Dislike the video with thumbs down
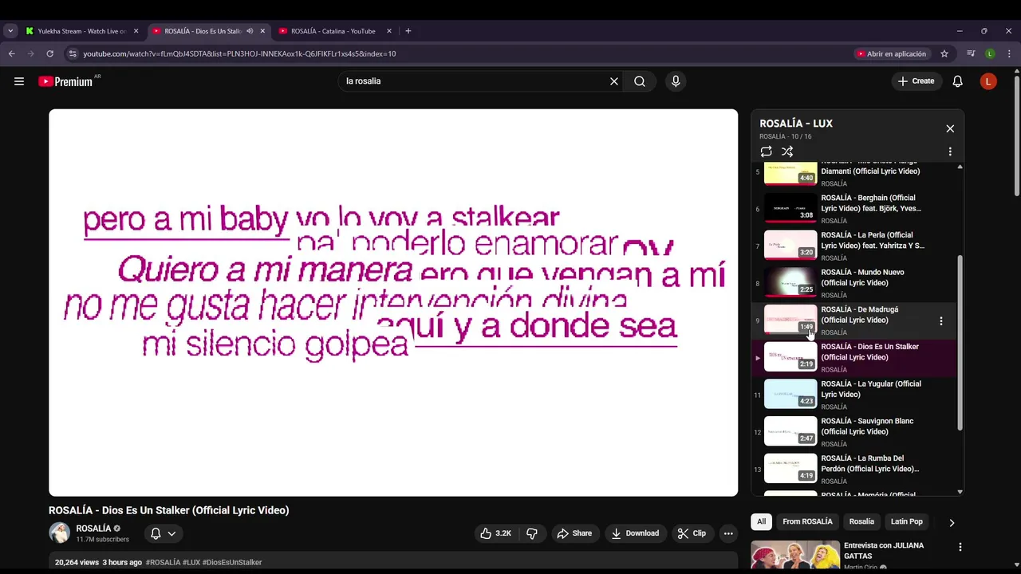Screen dimensions: 1021x574 point(532,533)
